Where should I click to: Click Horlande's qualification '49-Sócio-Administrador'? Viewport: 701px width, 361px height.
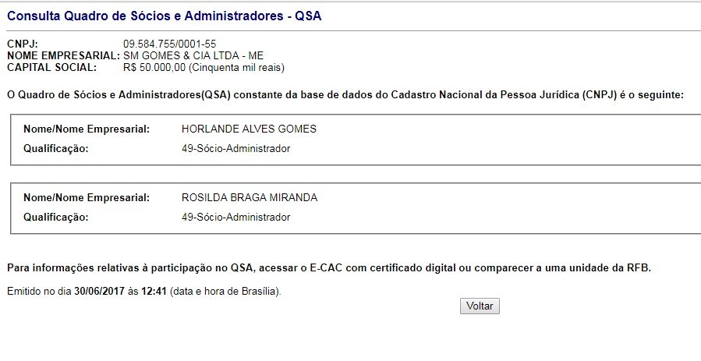235,149
